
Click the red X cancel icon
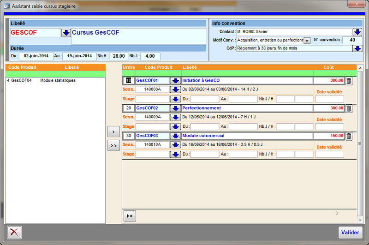15,232
